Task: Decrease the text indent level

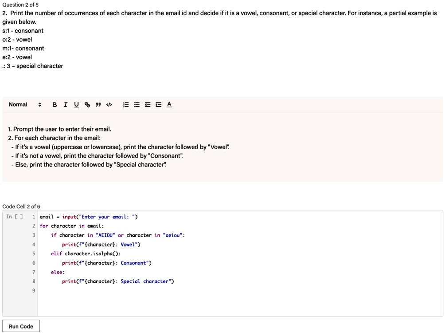Action: coord(147,104)
